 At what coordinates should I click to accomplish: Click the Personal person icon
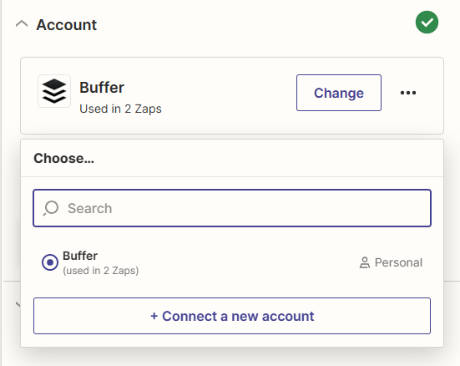365,262
